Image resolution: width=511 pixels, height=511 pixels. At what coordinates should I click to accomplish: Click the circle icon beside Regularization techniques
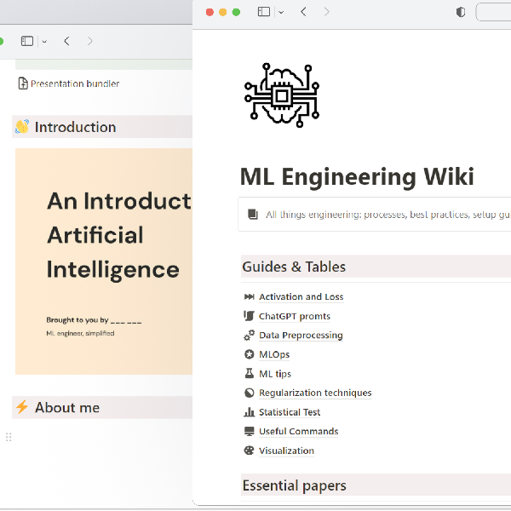click(249, 393)
